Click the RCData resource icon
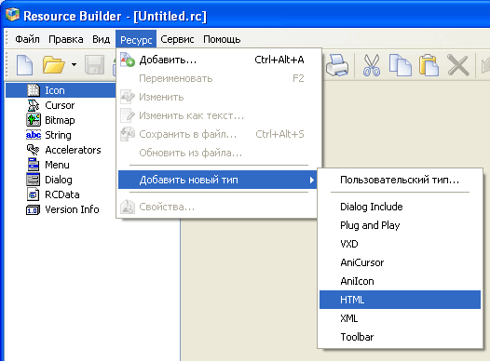This screenshot has height=362, width=490. pos(34,194)
